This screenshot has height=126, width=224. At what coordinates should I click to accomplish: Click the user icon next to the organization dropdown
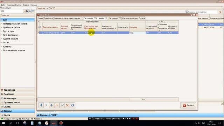(x=27, y=11)
